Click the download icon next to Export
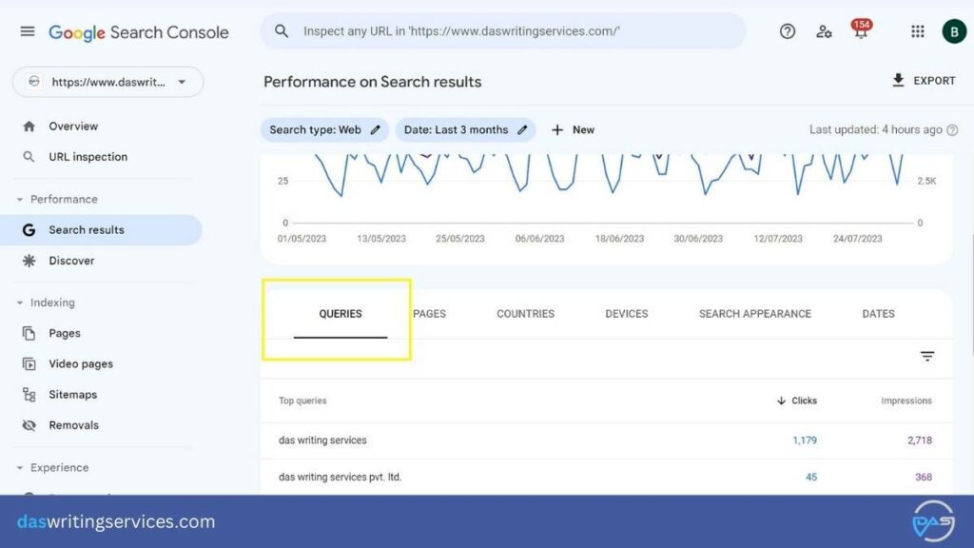This screenshot has height=548, width=974. (898, 80)
